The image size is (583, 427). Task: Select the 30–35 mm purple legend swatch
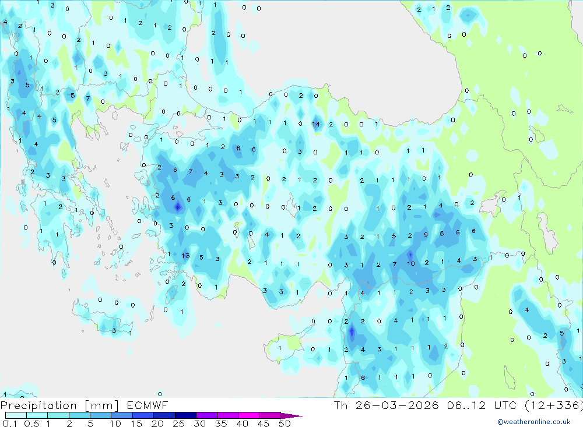[x=206, y=415]
